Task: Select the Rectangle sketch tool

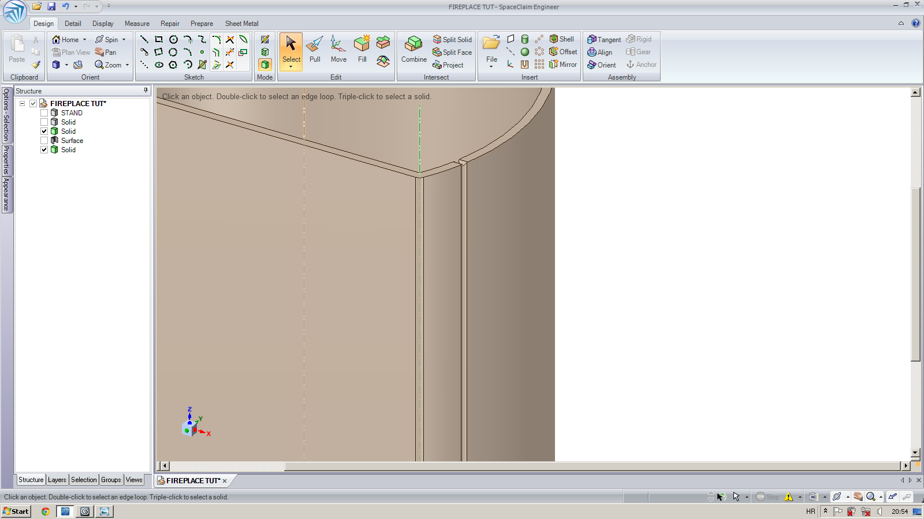Action: [159, 39]
